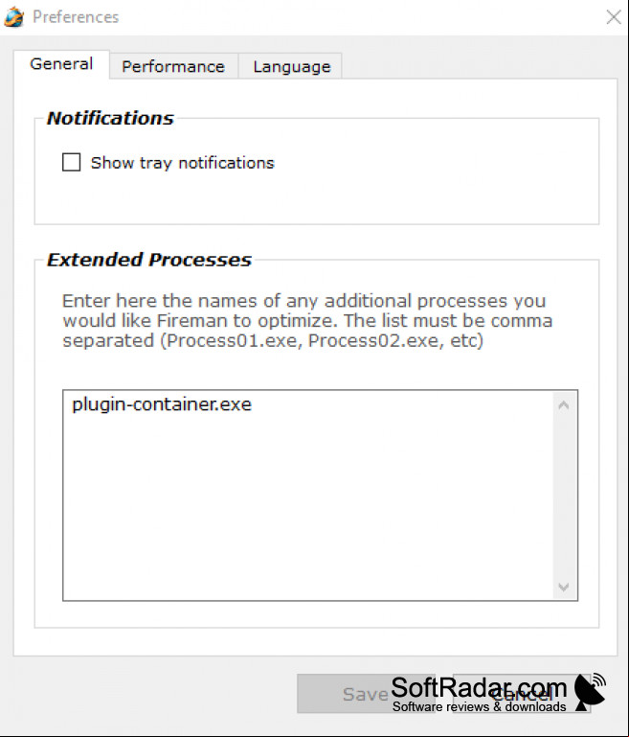Click the Cancel button
The height and width of the screenshot is (737, 629).
[521, 694]
